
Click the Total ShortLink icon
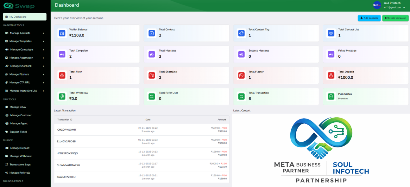[x=152, y=75]
